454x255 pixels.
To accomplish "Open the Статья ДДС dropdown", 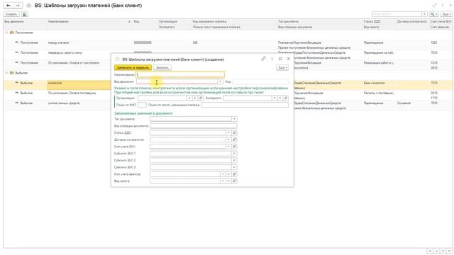I will pyautogui.click(x=228, y=132).
